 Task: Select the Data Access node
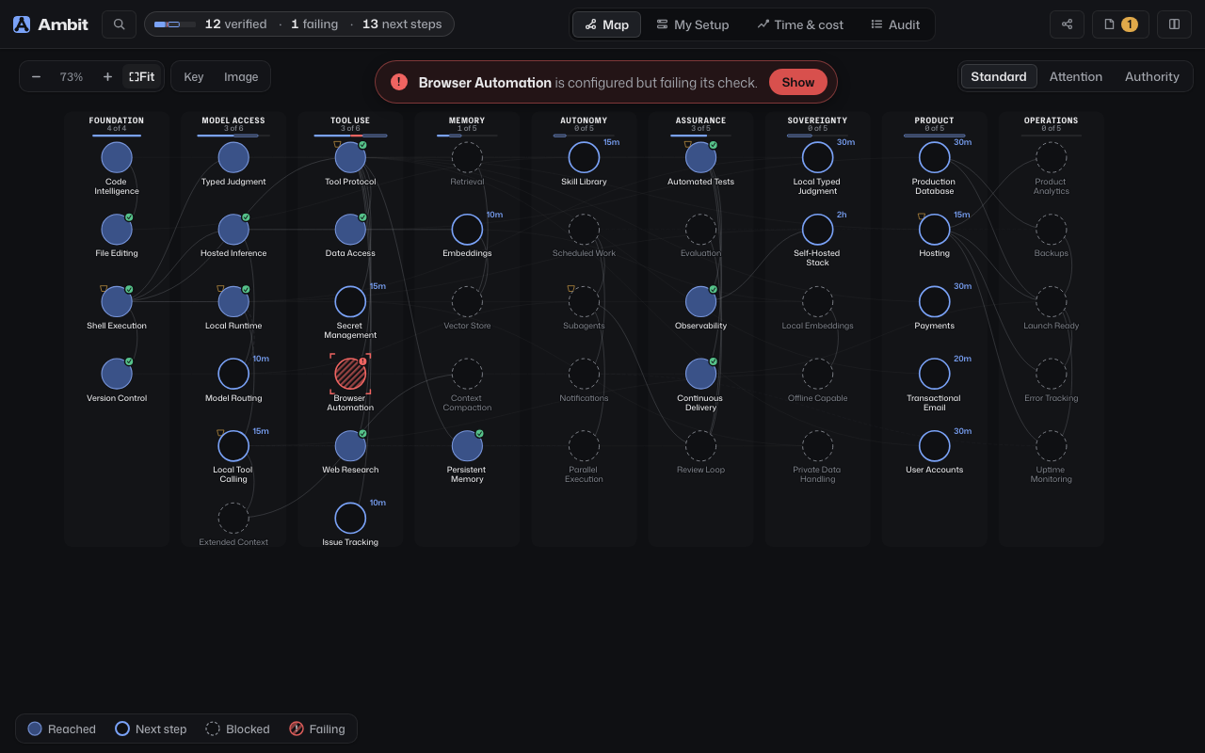point(350,230)
